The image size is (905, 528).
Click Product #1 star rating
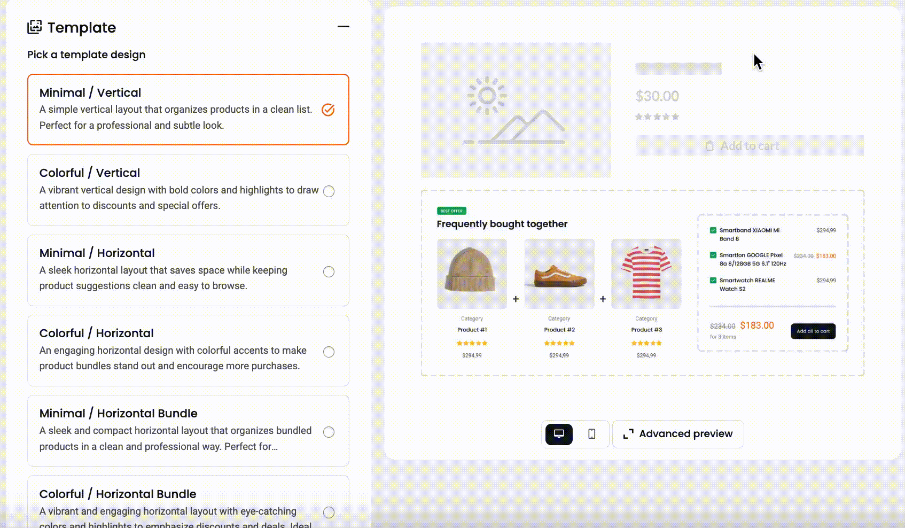click(472, 343)
